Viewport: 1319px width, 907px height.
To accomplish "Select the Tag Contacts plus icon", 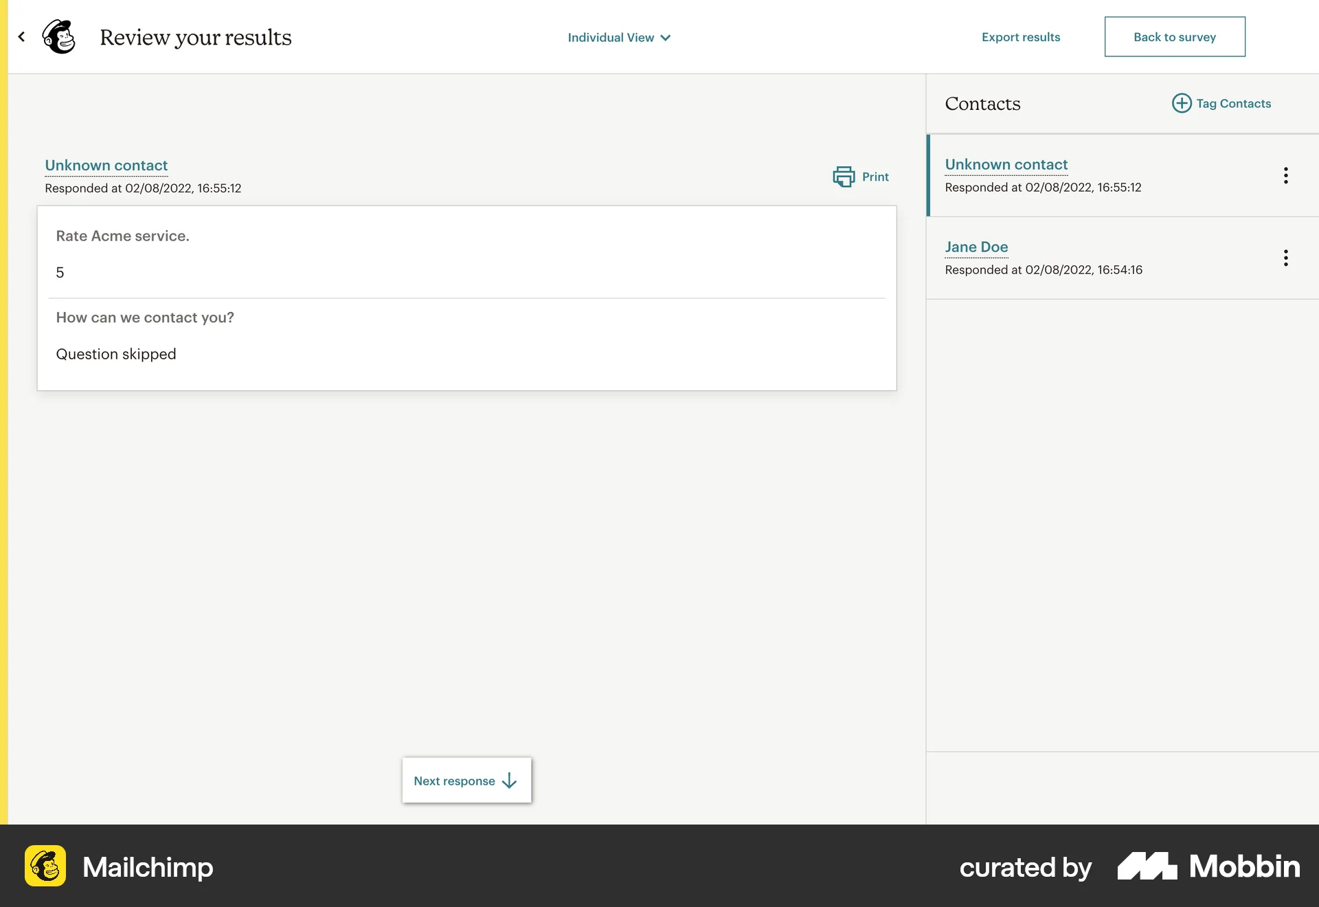I will point(1181,103).
